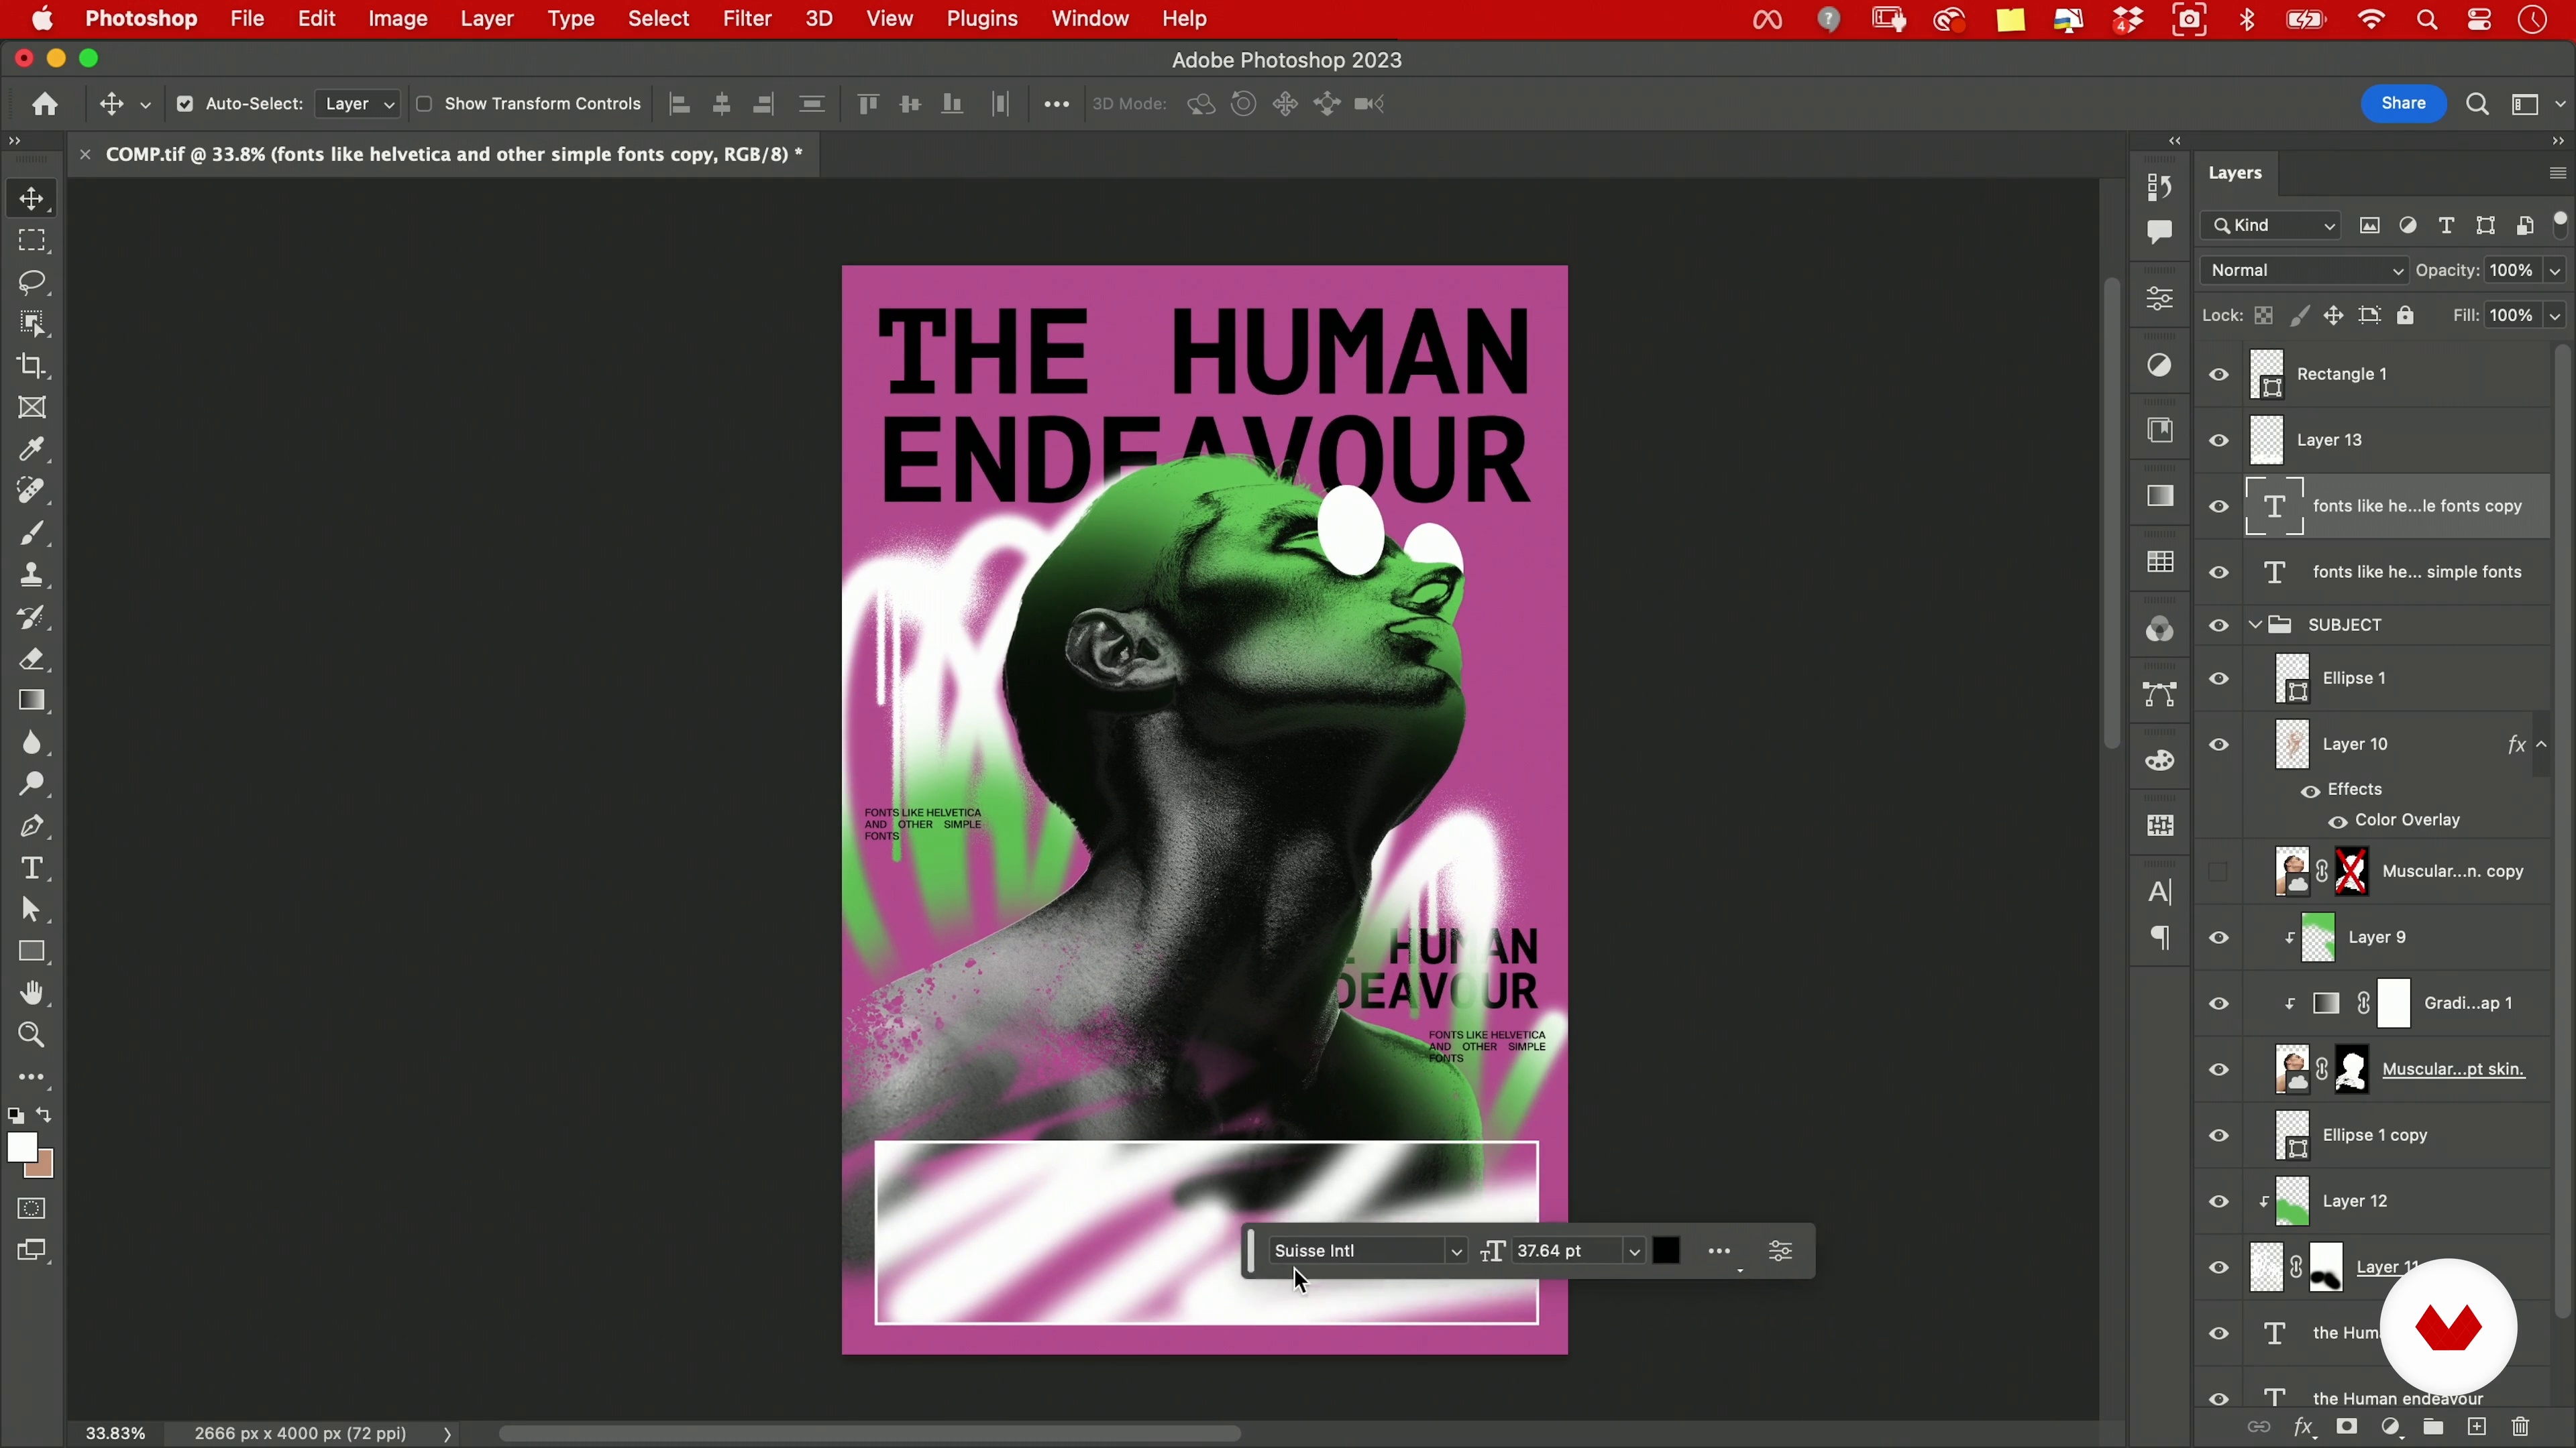This screenshot has width=2576, height=1448.
Task: Open the Normal blend mode dropdown
Action: tap(2304, 271)
